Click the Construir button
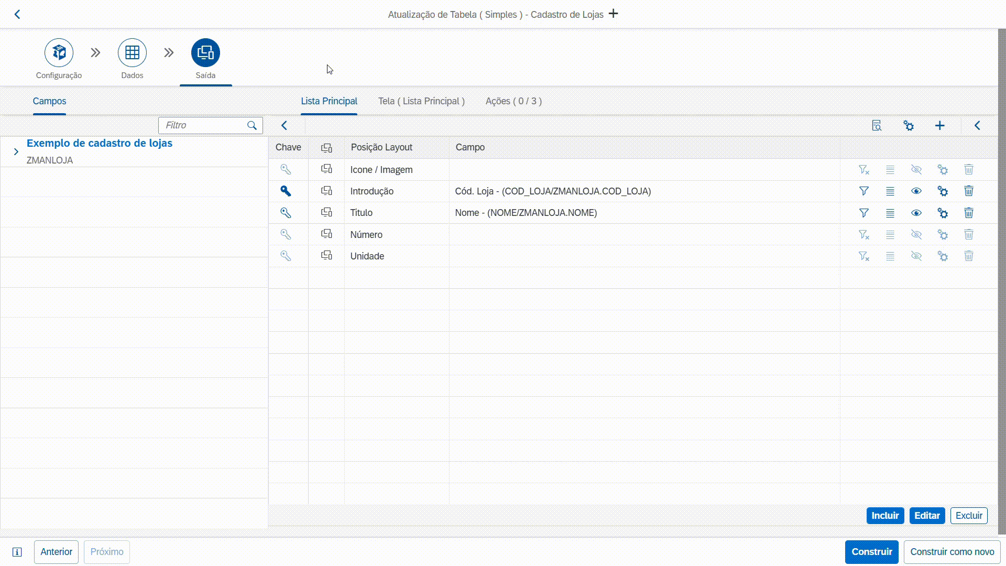1006x566 pixels. [871, 552]
